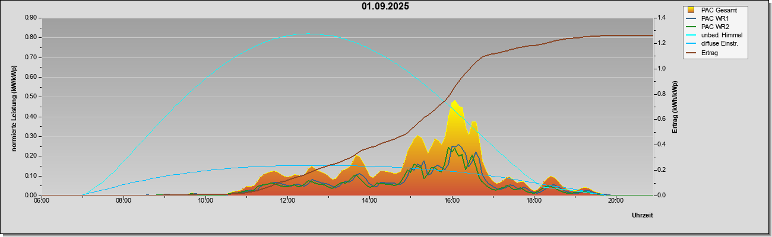Click the cyan clear-sky curve peak

tap(304, 34)
